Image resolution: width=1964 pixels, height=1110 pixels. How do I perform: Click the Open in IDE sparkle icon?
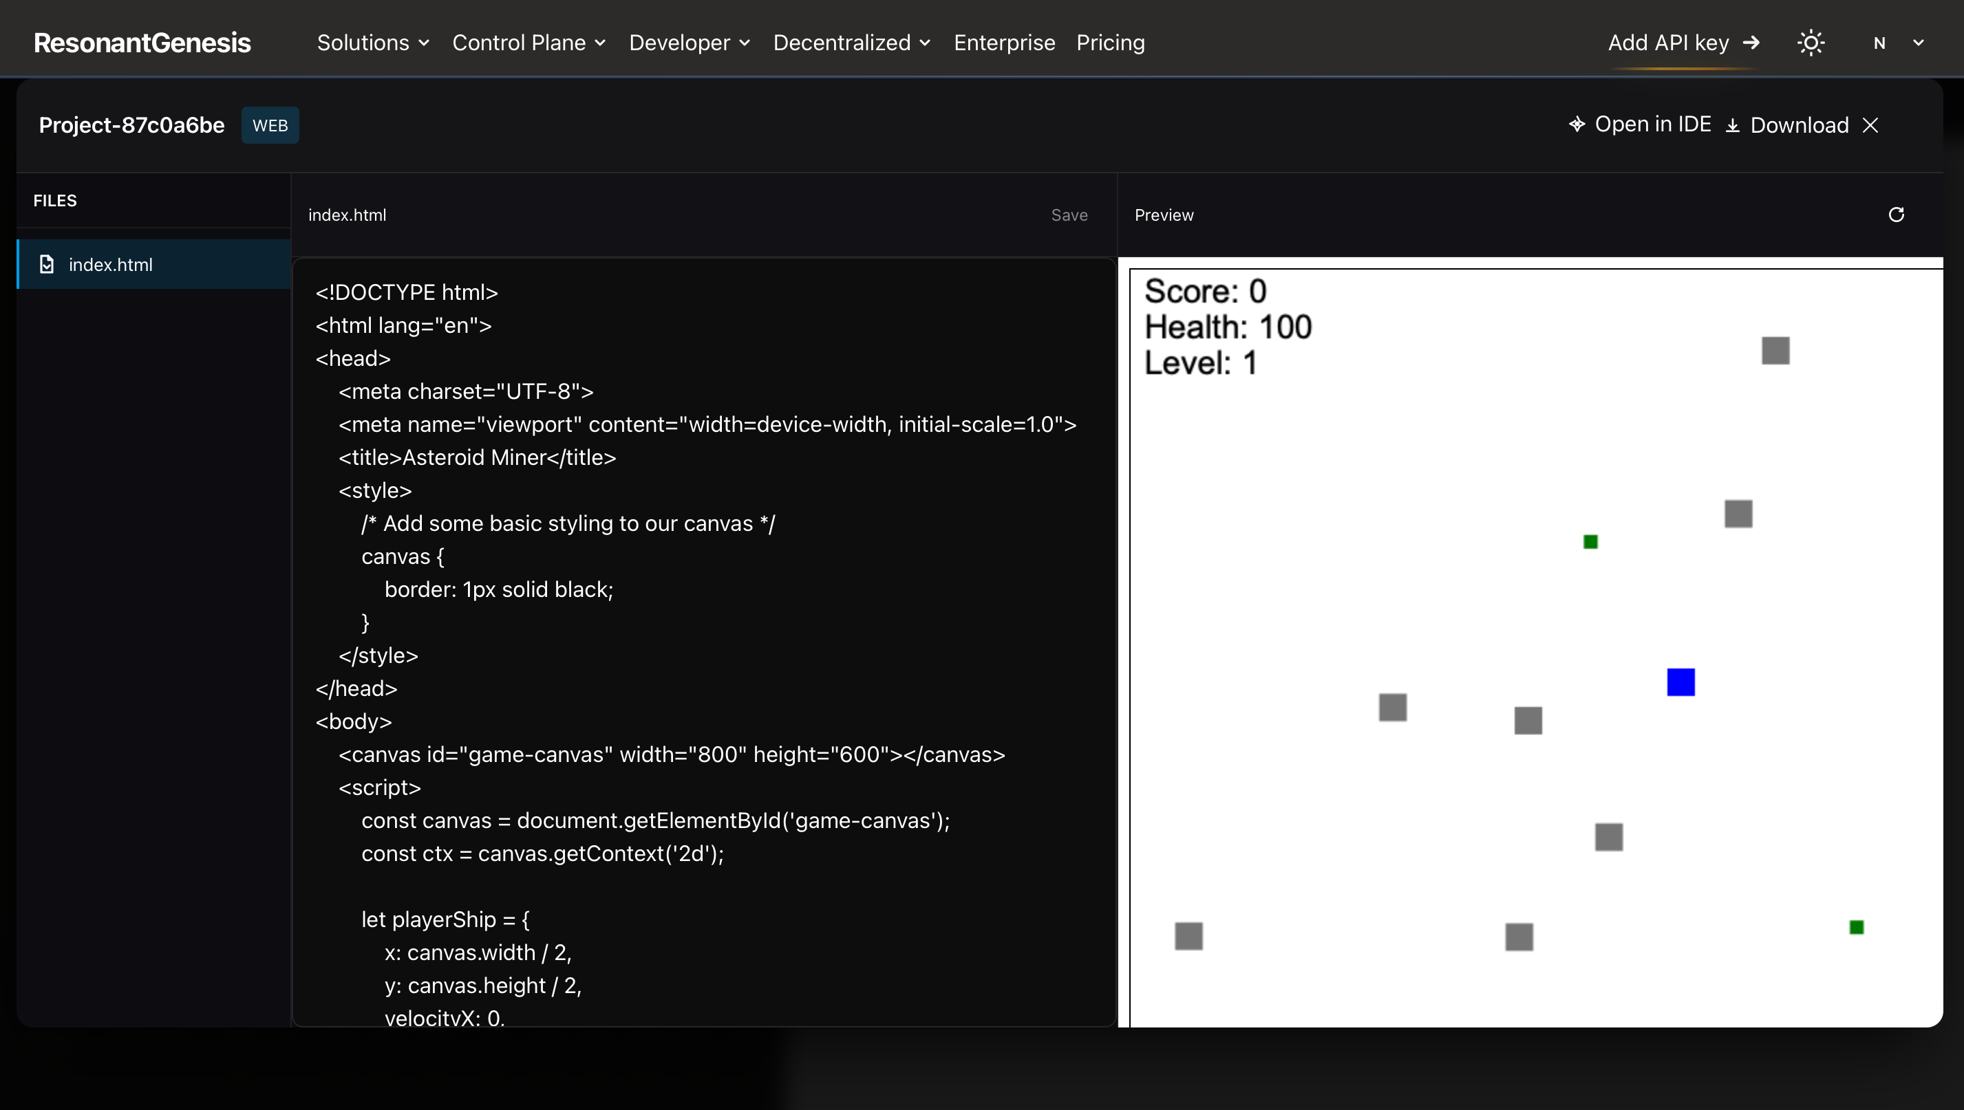(x=1577, y=124)
